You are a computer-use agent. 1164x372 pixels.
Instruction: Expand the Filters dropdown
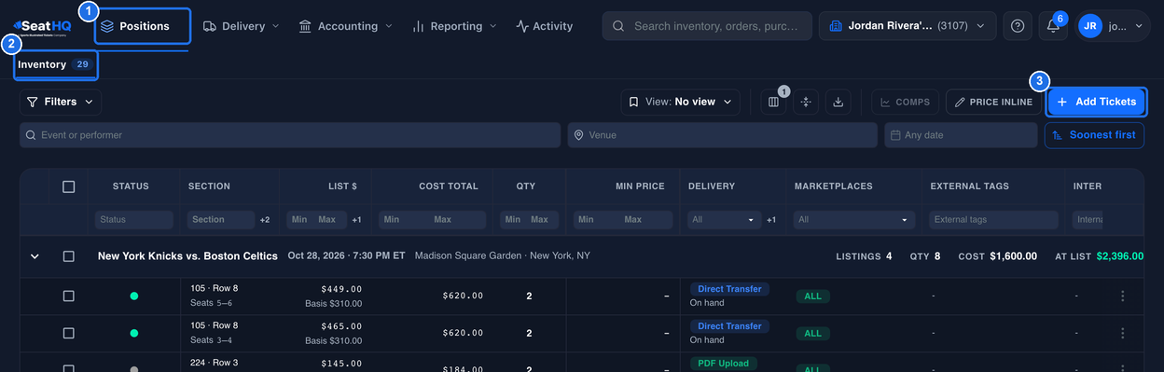pos(61,102)
